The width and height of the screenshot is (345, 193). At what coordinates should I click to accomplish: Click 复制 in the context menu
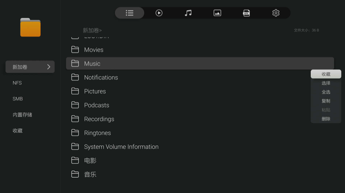point(326,101)
